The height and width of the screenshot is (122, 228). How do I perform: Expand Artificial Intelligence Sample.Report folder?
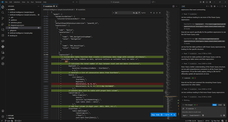click(22, 12)
